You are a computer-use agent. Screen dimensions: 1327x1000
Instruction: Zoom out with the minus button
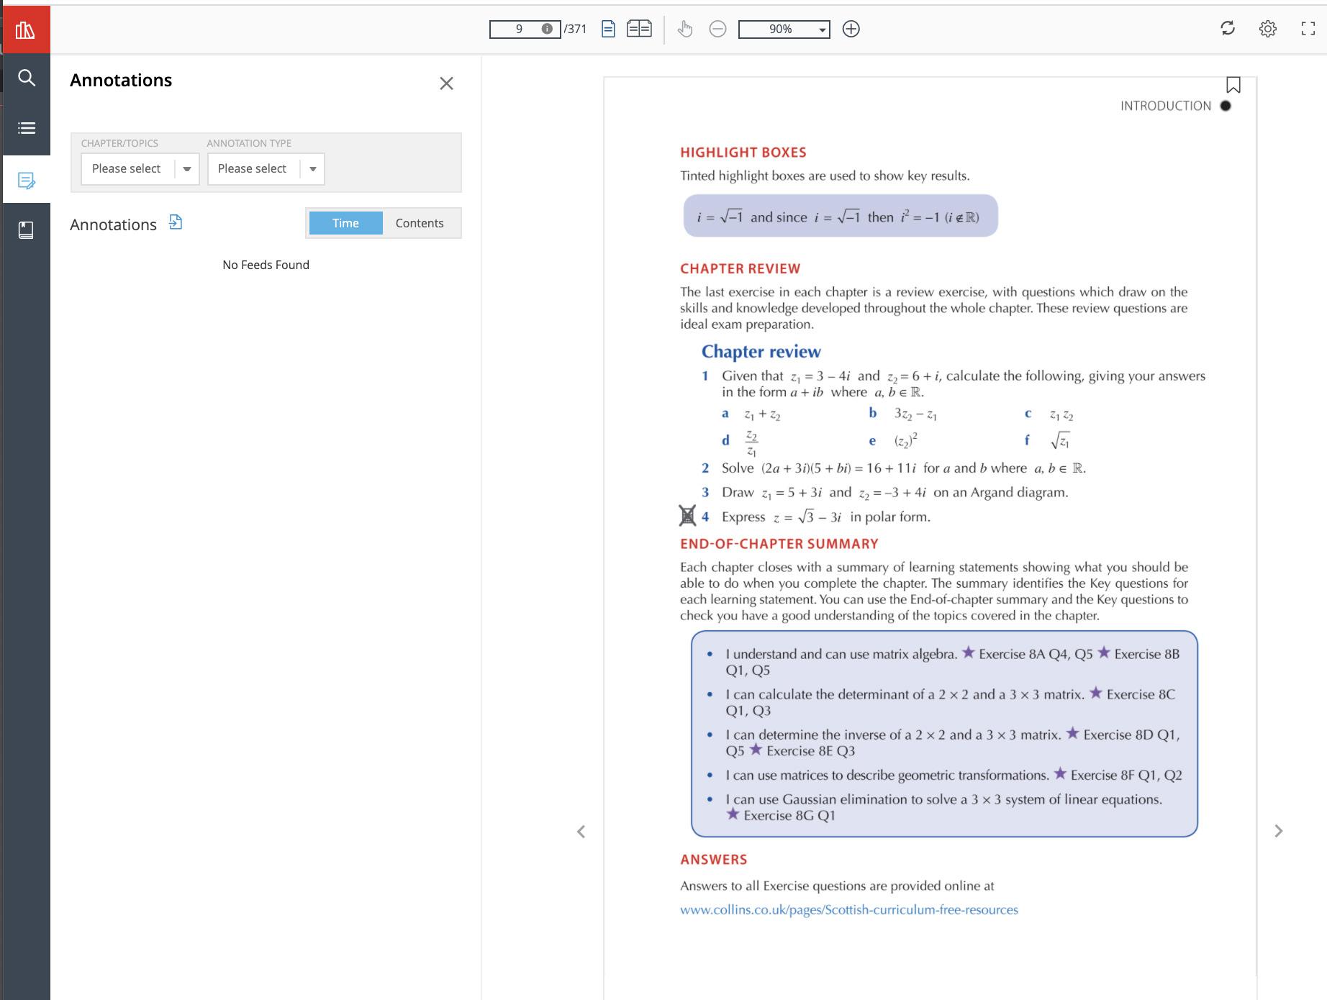[717, 29]
